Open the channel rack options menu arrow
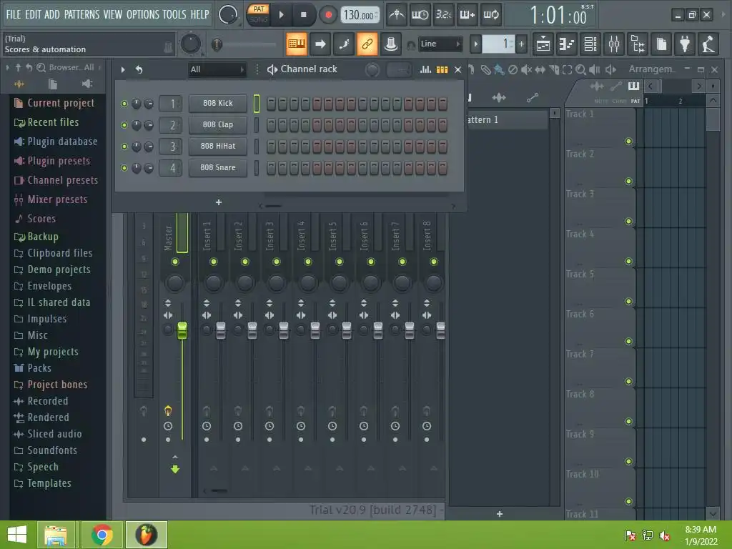 [123, 69]
